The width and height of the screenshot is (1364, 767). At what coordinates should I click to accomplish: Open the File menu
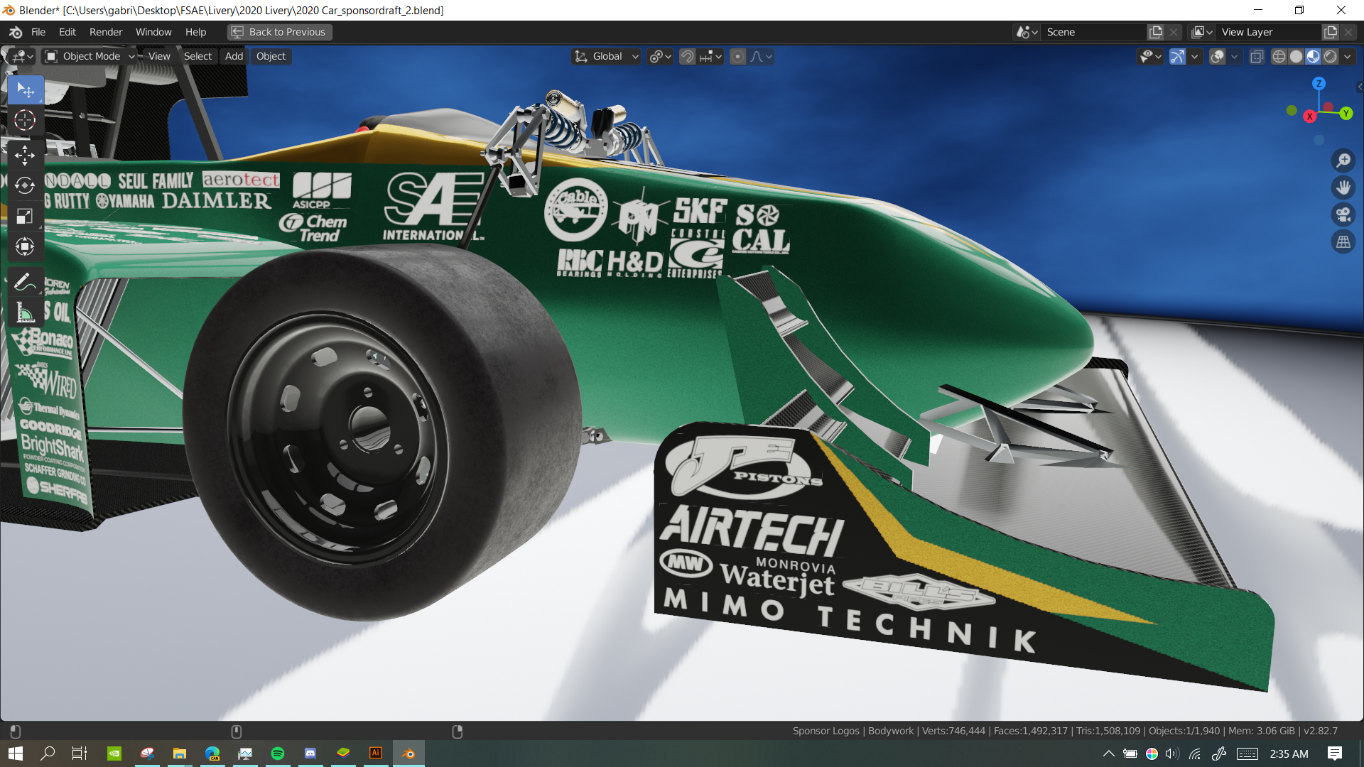point(38,32)
